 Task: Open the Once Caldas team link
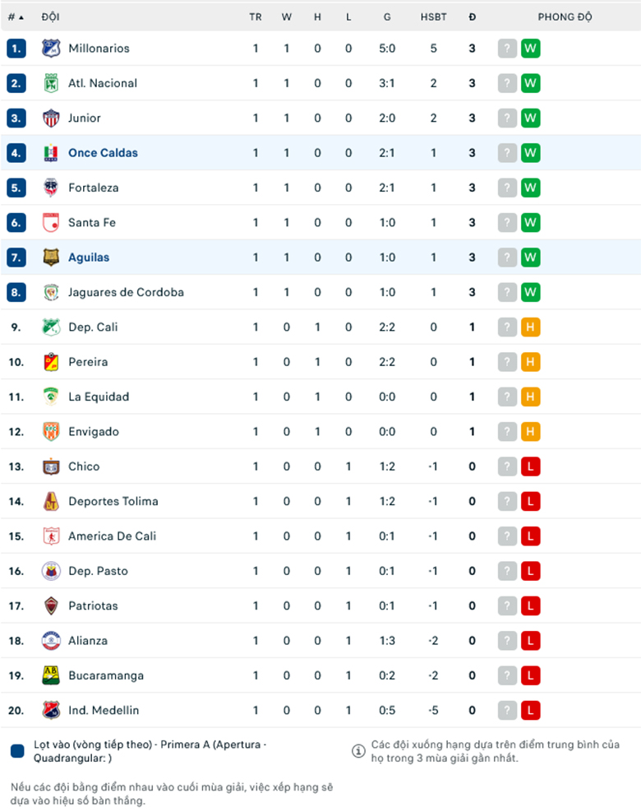(x=103, y=153)
